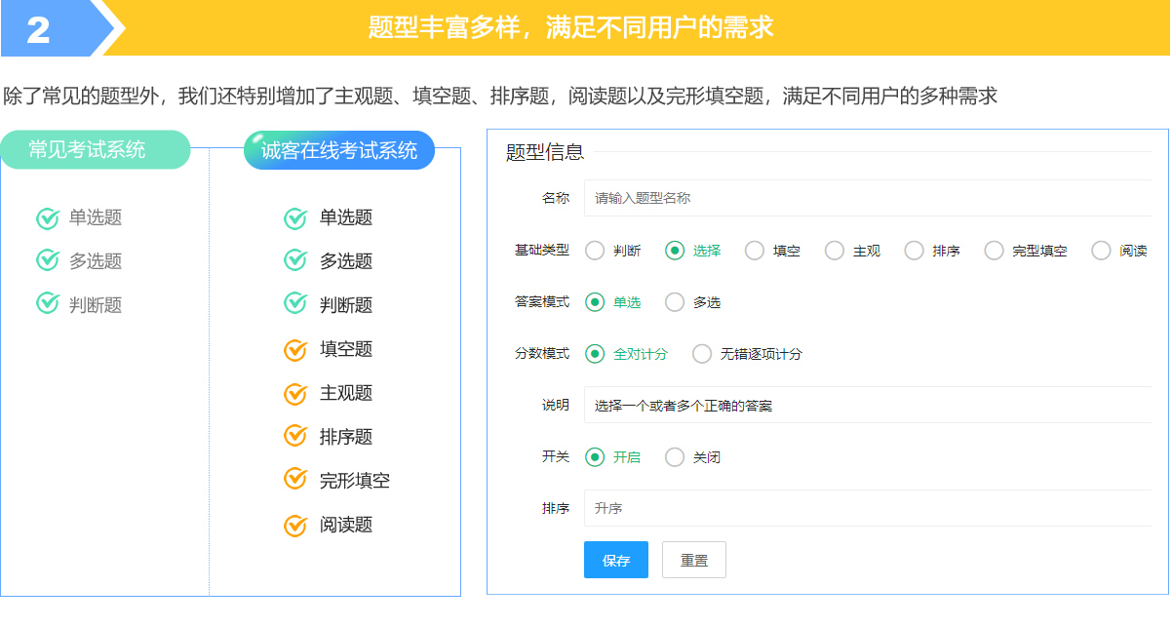Click the check icon beside 常见考试系统 单选题
1173x627 pixels.
(x=48, y=217)
